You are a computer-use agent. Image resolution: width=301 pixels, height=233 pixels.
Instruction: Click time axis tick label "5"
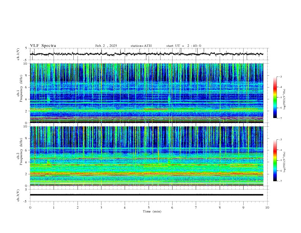(149, 207)
